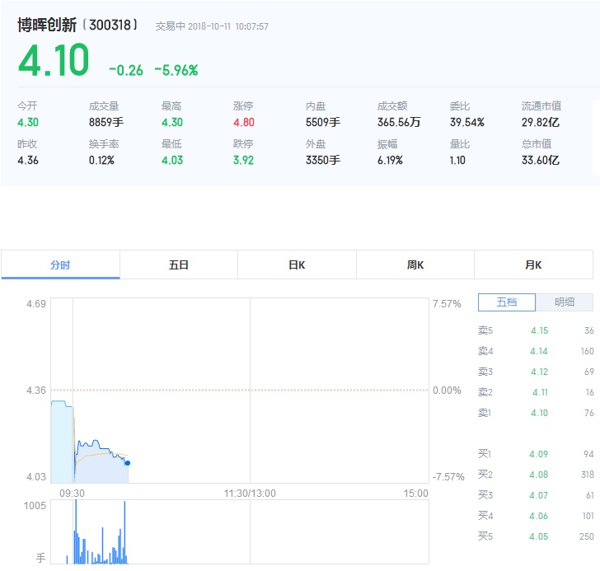Click the 成交额 value 365.56万
Viewport: 600px width, 571px height.
[399, 123]
